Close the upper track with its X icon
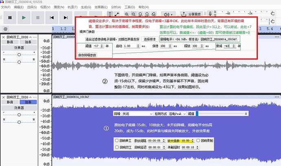281x166 pixels. coord(3,37)
